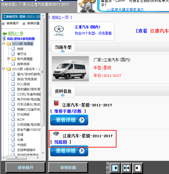Open CD机/车速传感器 tree item

[x=29, y=94]
